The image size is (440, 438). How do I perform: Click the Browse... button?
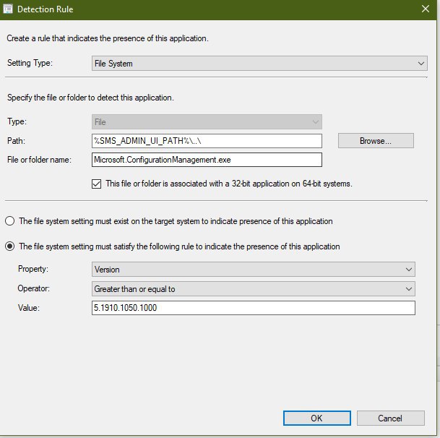point(376,141)
